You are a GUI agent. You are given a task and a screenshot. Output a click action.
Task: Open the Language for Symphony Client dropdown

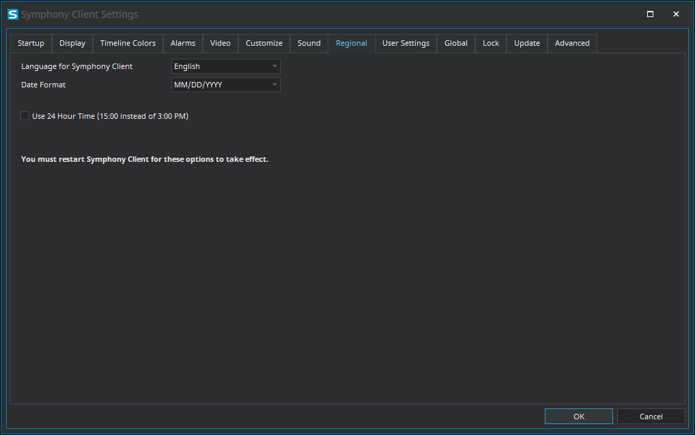tap(225, 66)
